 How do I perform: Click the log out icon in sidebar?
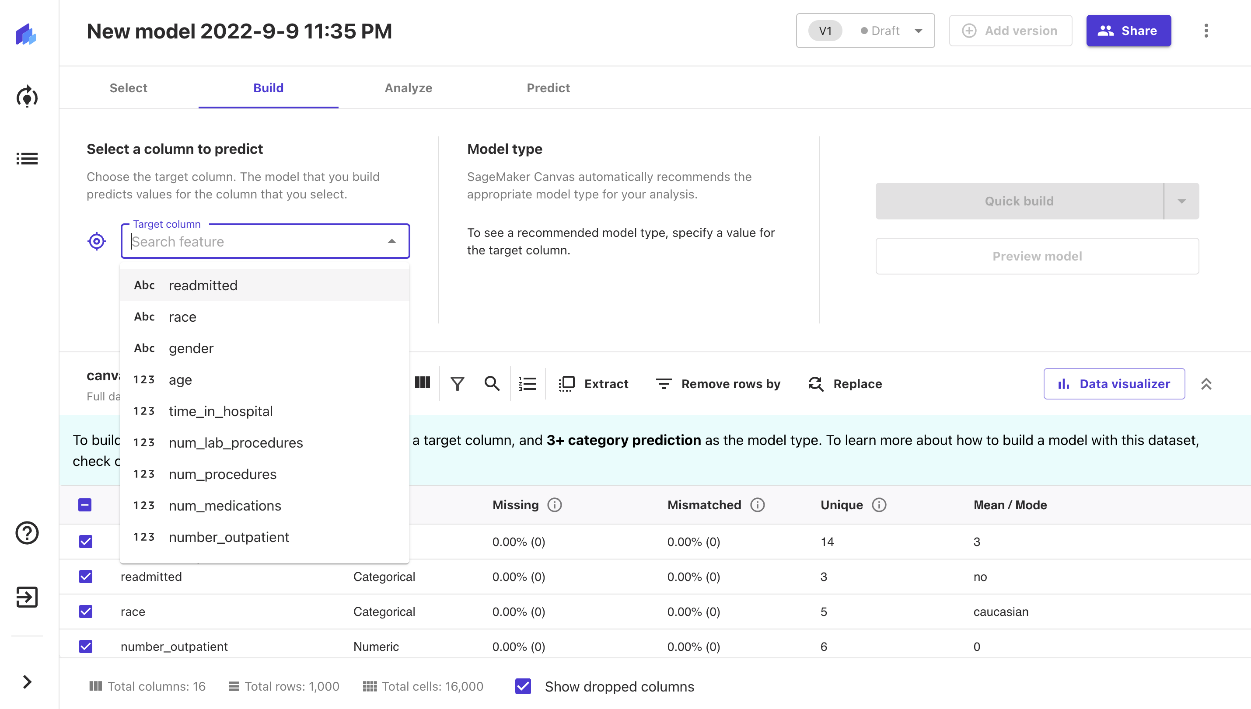click(x=27, y=597)
